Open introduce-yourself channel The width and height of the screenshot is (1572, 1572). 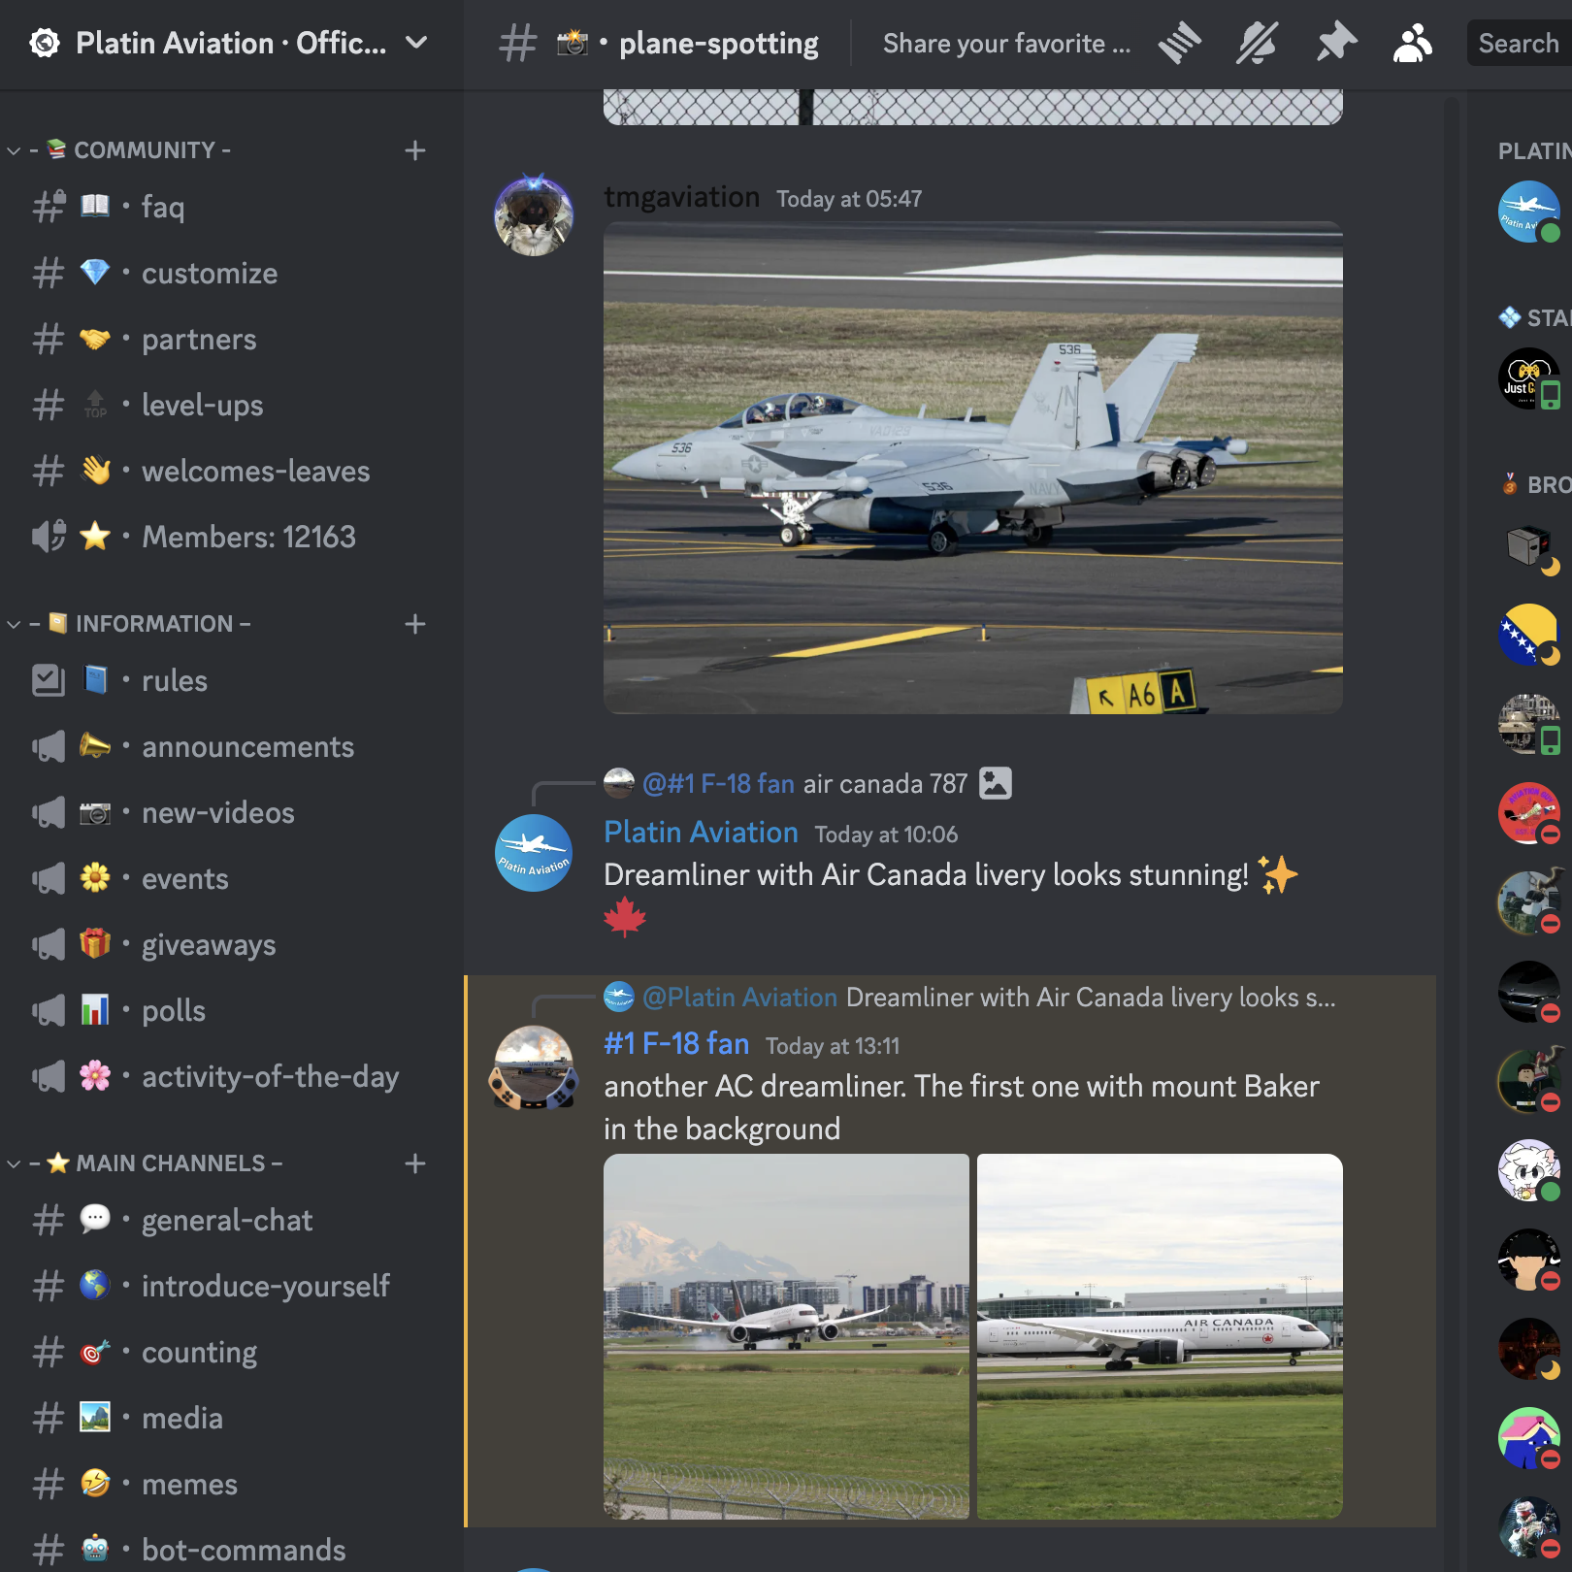tap(232, 1287)
